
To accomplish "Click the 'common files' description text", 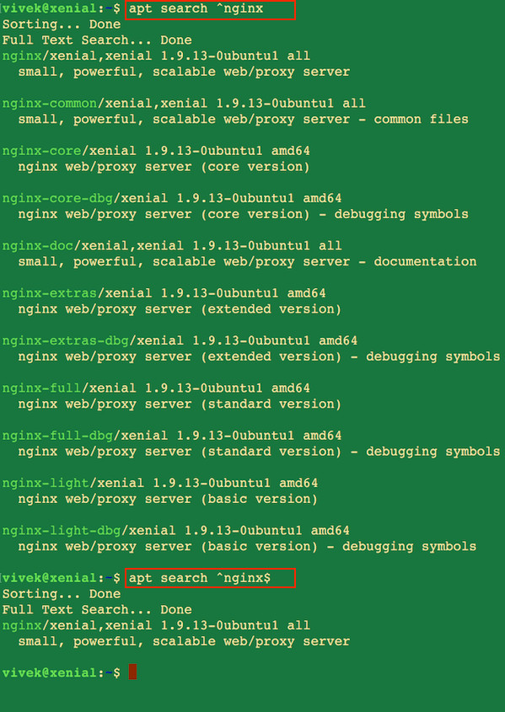I will click(421, 120).
